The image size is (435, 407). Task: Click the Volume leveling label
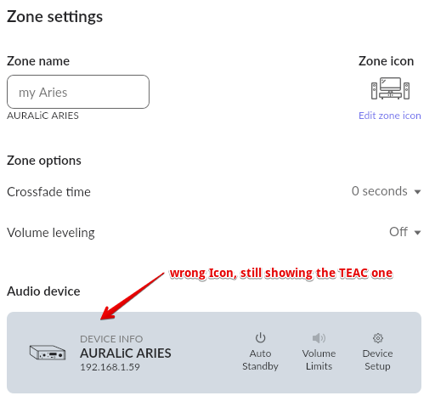51,233
